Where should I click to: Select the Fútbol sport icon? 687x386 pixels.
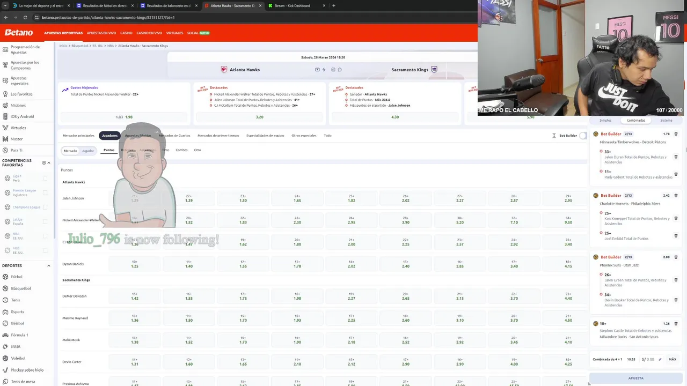tap(5, 277)
